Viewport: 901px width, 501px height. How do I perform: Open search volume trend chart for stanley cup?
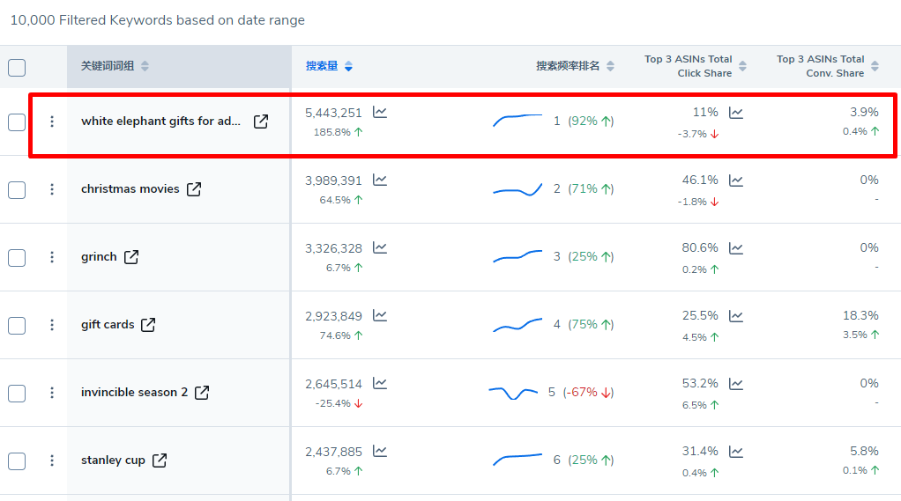380,451
